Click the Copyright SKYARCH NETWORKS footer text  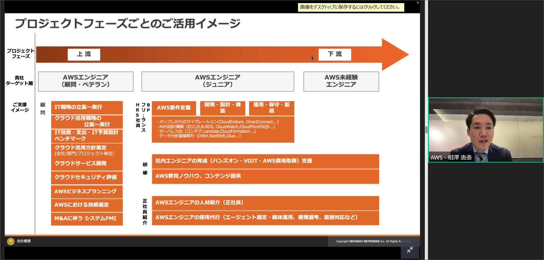[374, 241]
